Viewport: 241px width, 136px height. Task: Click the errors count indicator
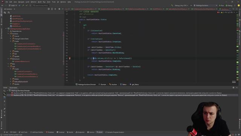click(218, 12)
